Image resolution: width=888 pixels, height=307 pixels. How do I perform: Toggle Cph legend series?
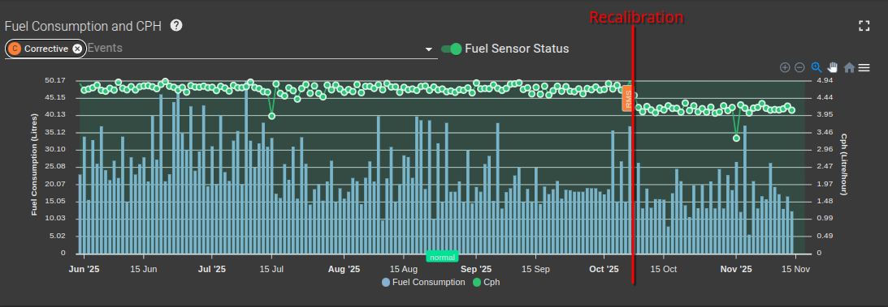(487, 282)
